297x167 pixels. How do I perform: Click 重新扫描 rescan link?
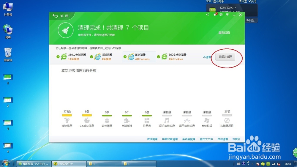pyautogui.click(x=224, y=33)
